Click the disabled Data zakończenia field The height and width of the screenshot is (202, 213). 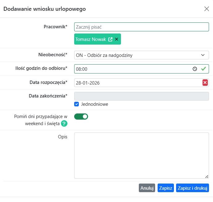(141, 96)
